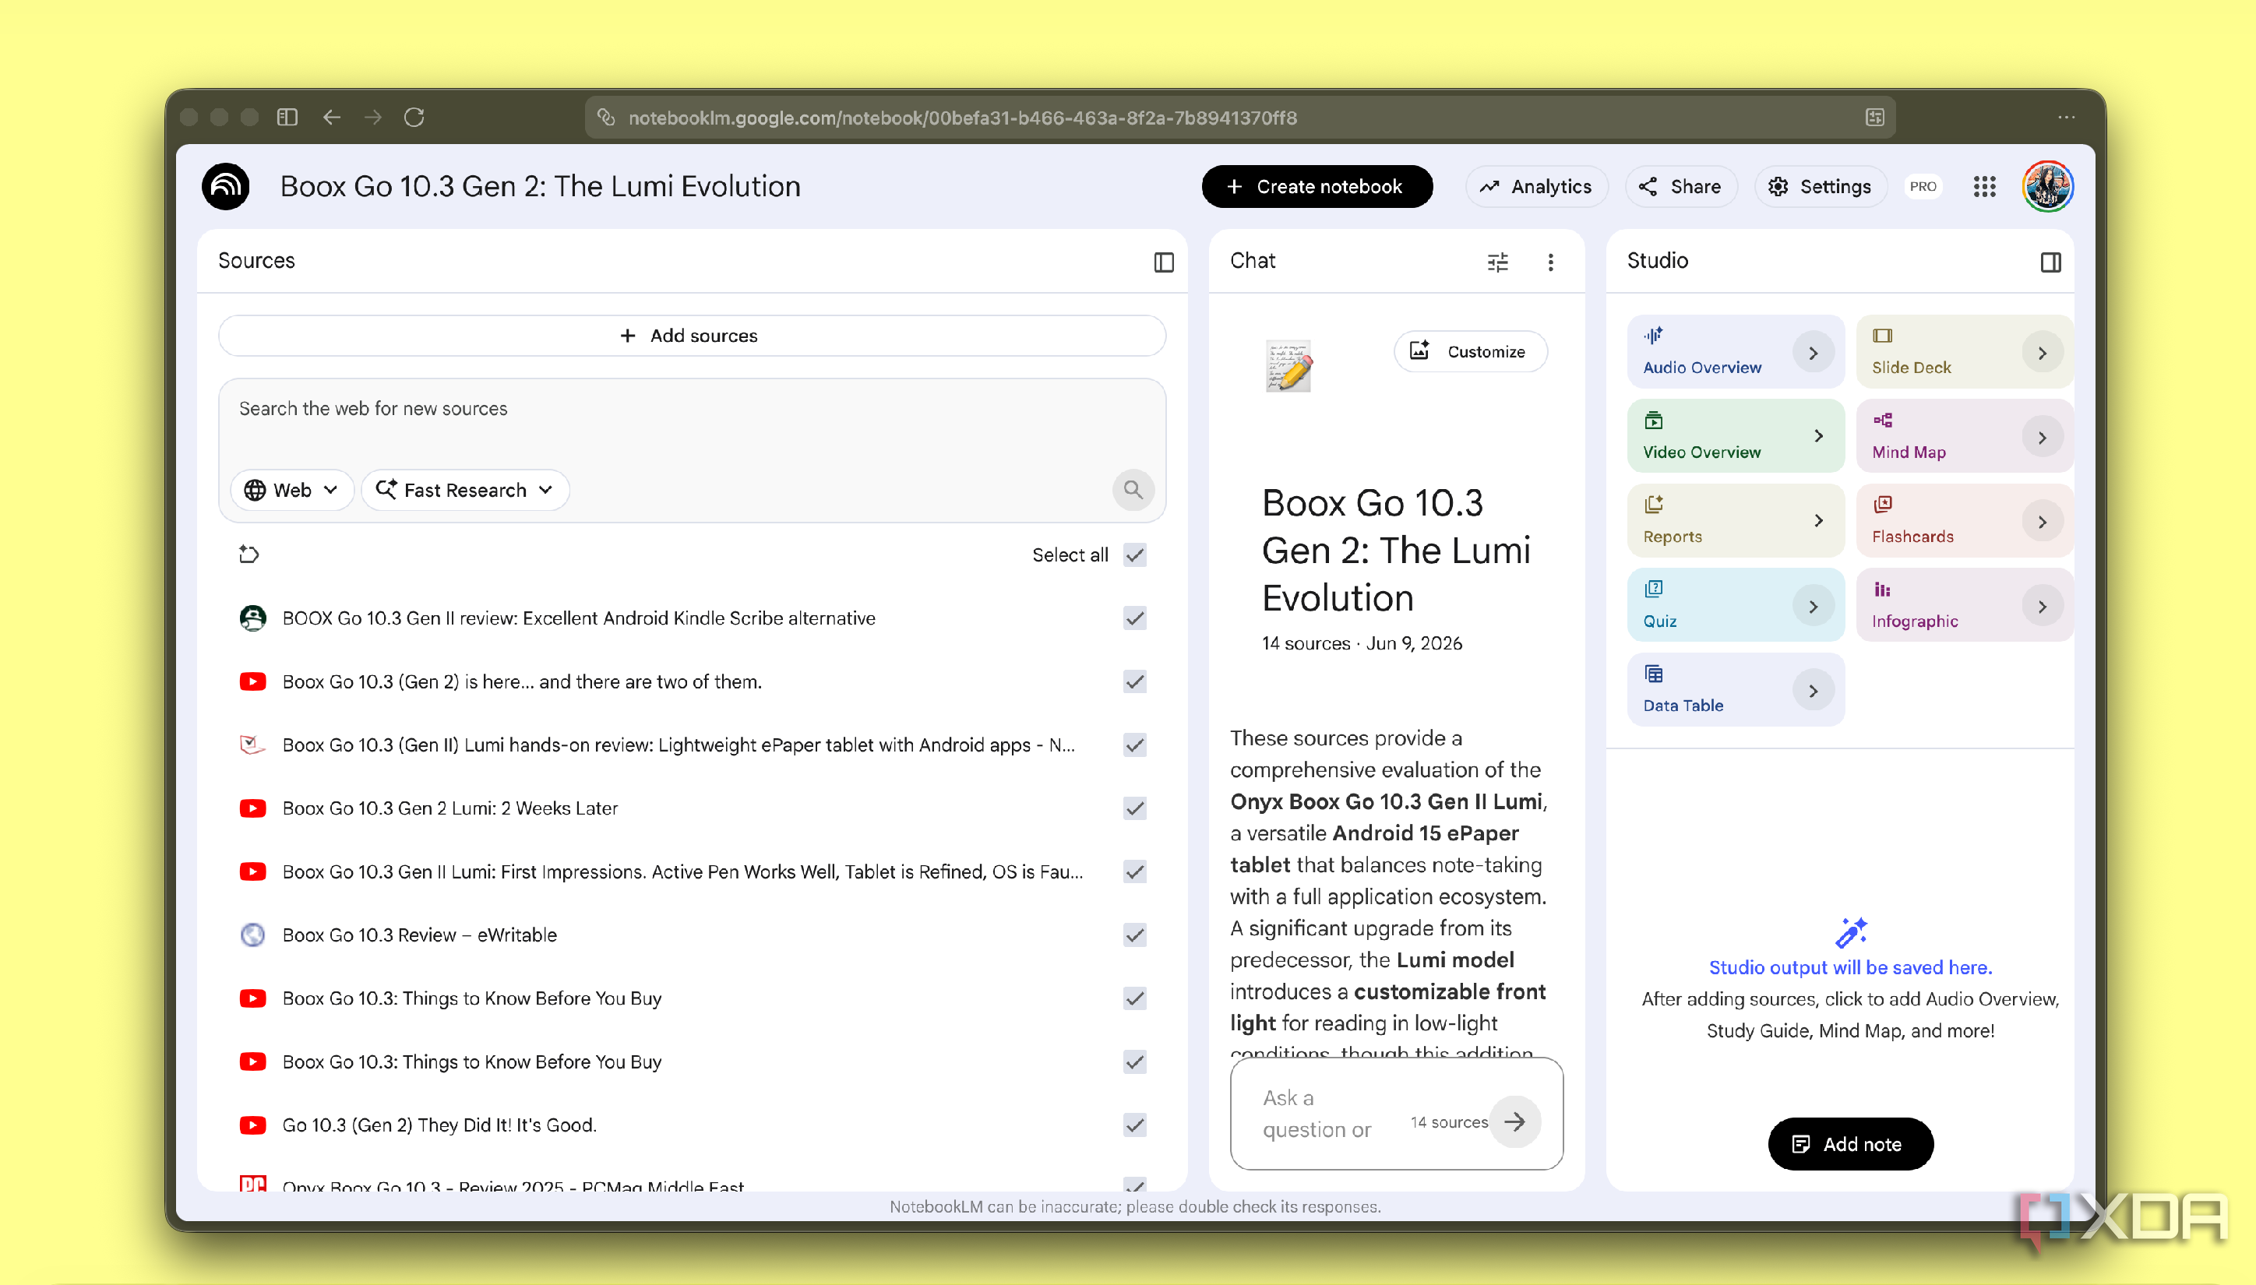This screenshot has height=1285, width=2256.
Task: Reload the page in the browser toolbar
Action: tap(414, 118)
